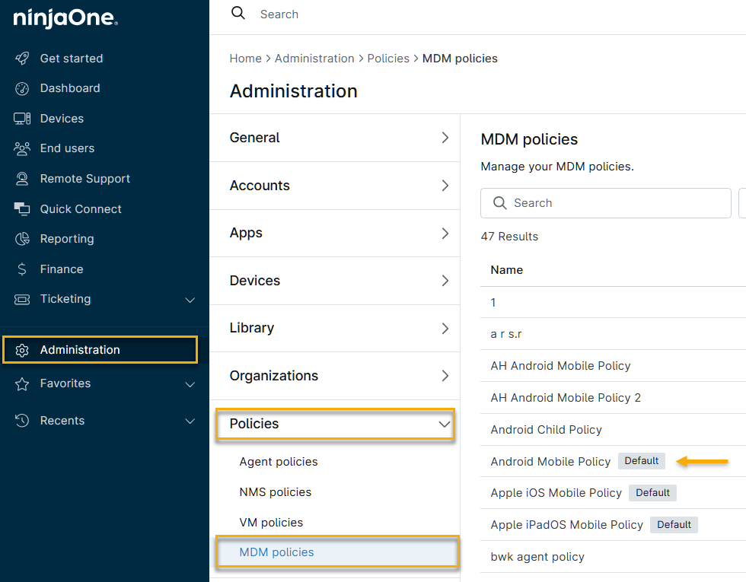Click the Administration gear icon
The height and width of the screenshot is (582, 746).
[22, 350]
